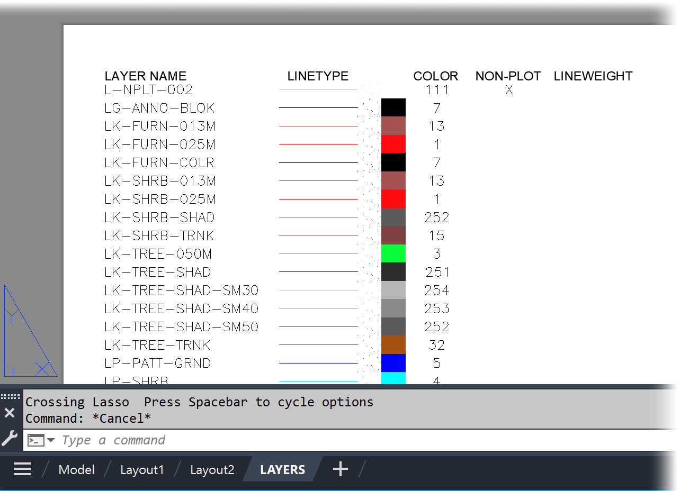Select the non-plot X mark for L-NPLT-002
The image size is (680, 491).
(x=509, y=90)
